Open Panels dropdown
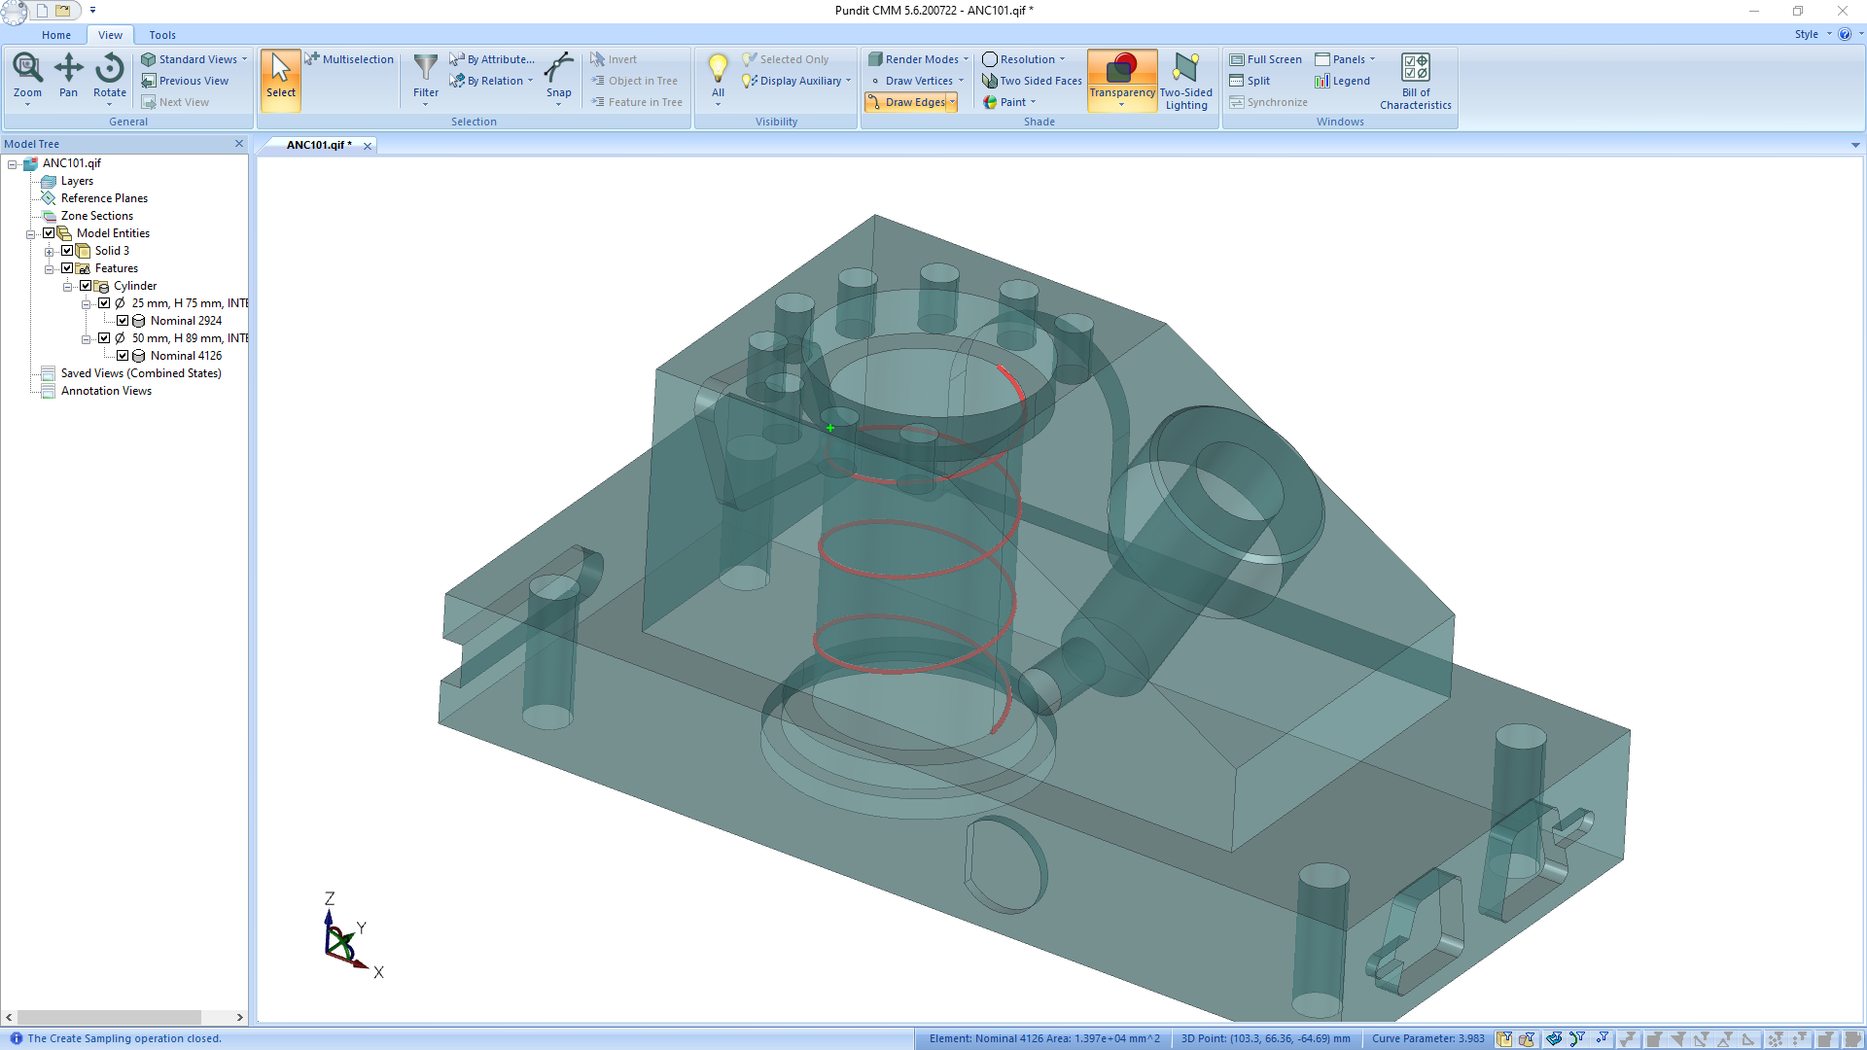Screen dimensions: 1867x1050 coord(1346,59)
